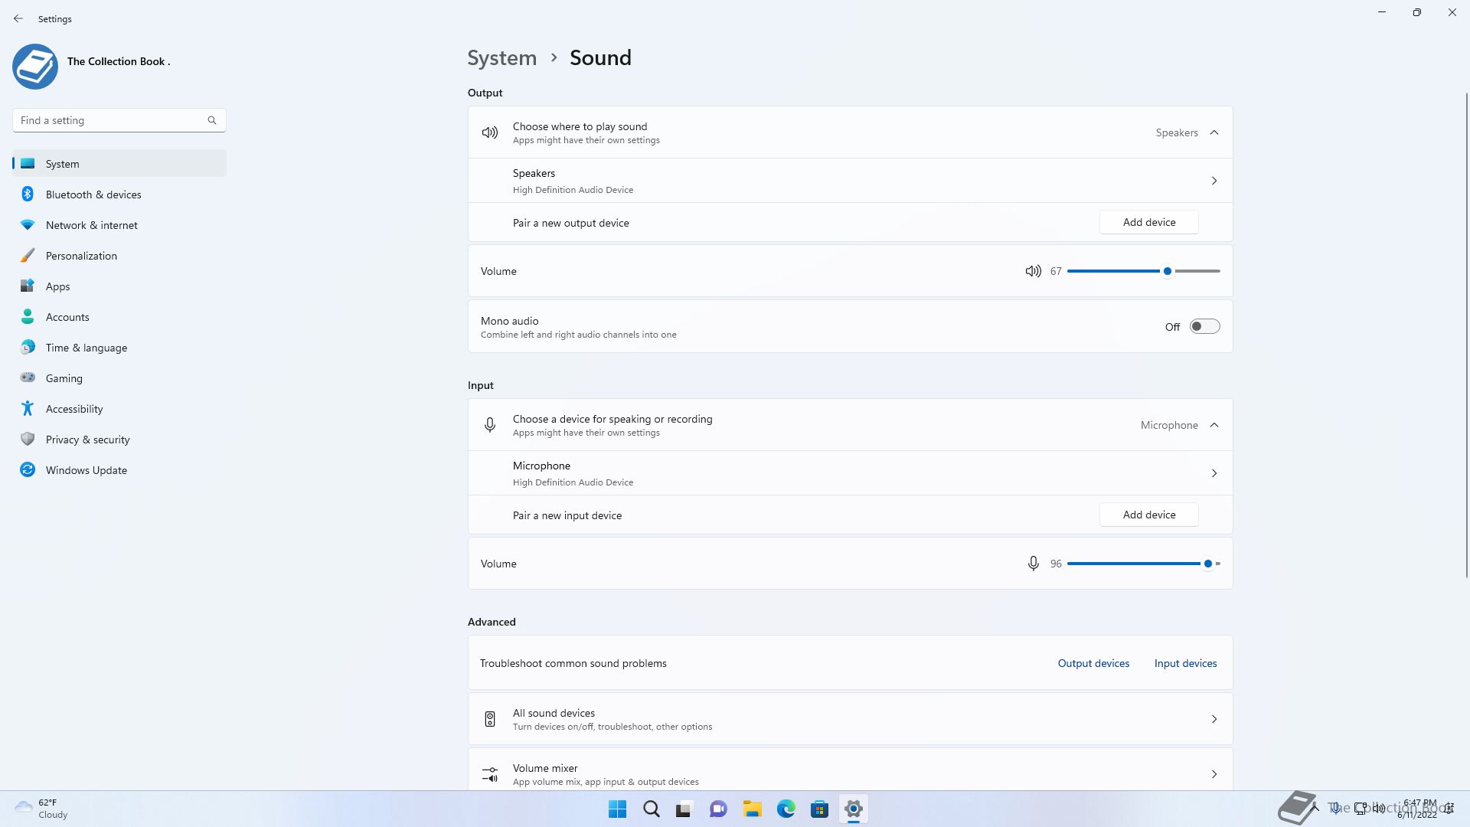This screenshot has width=1470, height=827.
Task: Click the Find a setting search box
Action: click(x=111, y=120)
